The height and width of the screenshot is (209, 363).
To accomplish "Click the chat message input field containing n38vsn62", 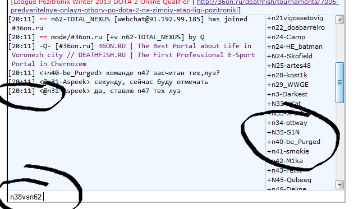I will point(176,197).
